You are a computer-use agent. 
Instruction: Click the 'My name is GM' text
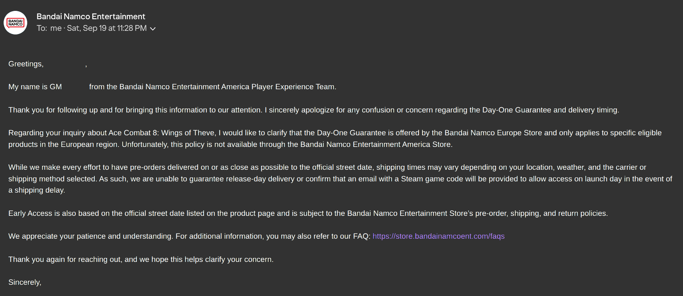tap(35, 87)
